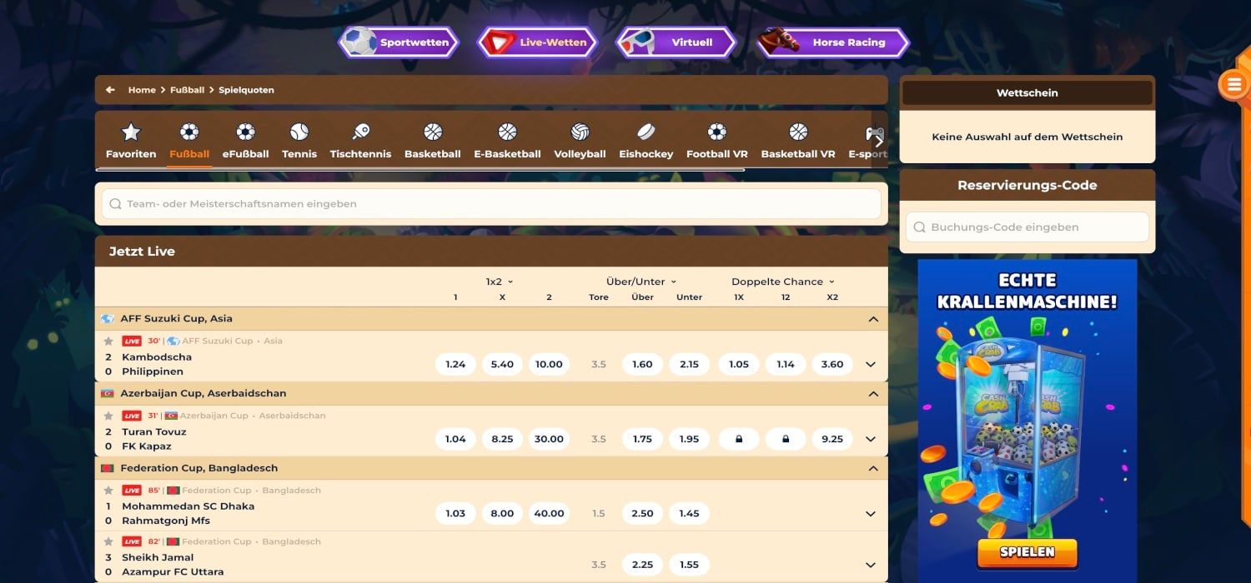Favorite the Kambodscha vs Philippinen match star
Image resolution: width=1251 pixels, height=583 pixels.
click(111, 341)
